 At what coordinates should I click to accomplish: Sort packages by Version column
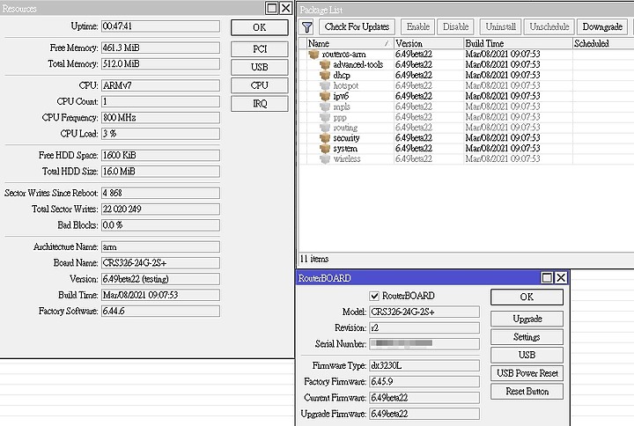(x=429, y=43)
